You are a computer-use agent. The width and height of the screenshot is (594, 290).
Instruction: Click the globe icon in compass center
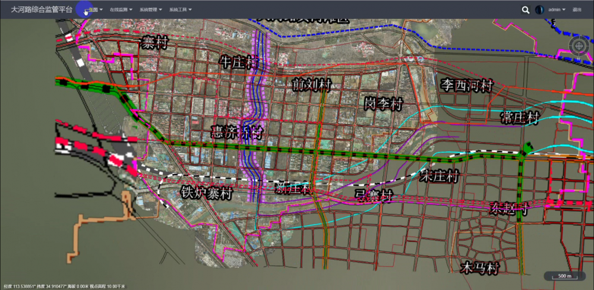pyautogui.click(x=579, y=45)
